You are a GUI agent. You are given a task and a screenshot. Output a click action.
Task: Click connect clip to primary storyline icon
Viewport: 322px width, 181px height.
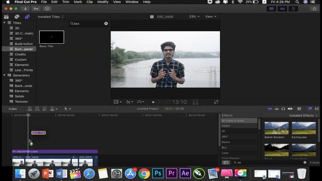[x=30, y=109]
